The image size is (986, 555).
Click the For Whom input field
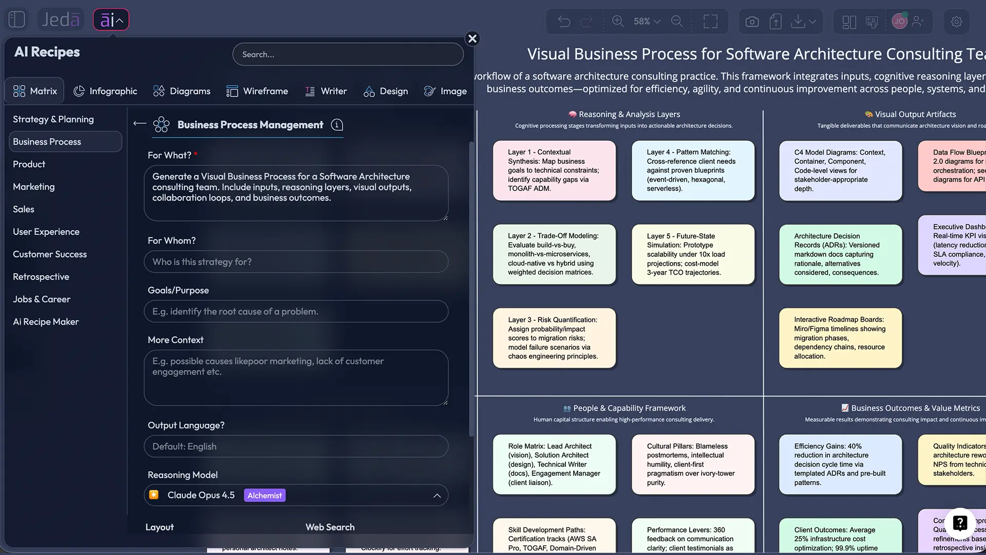pyautogui.click(x=296, y=262)
